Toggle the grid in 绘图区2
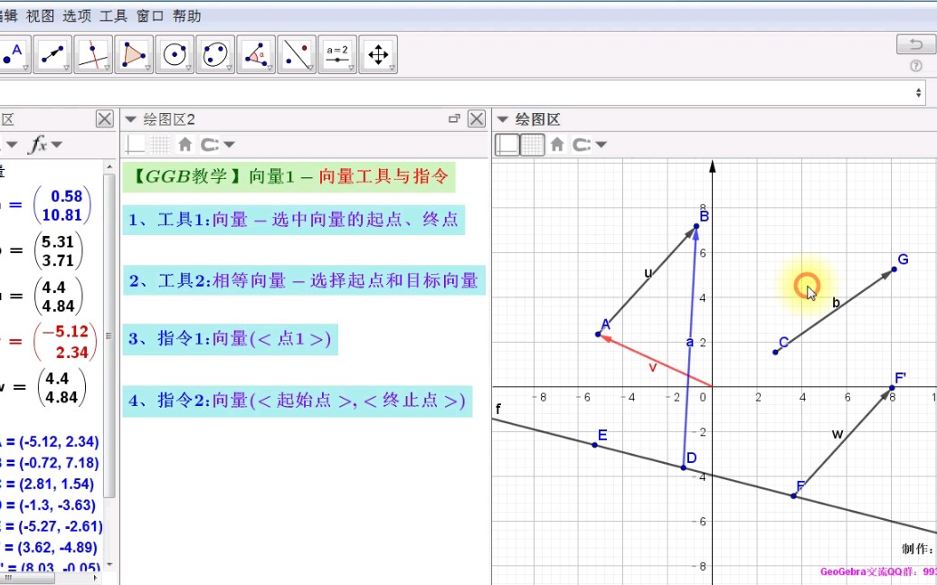The image size is (937, 585). (x=161, y=144)
